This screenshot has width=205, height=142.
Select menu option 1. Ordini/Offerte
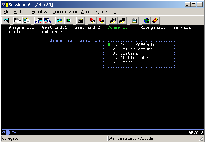click(134, 45)
